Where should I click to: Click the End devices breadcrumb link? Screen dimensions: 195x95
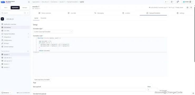coord(54,2)
